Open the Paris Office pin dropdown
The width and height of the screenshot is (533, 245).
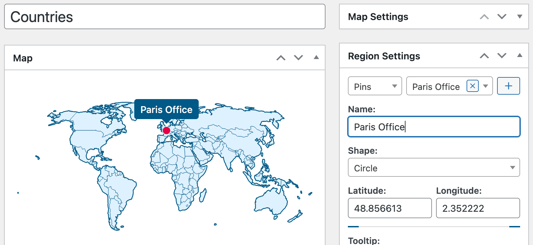click(x=486, y=86)
